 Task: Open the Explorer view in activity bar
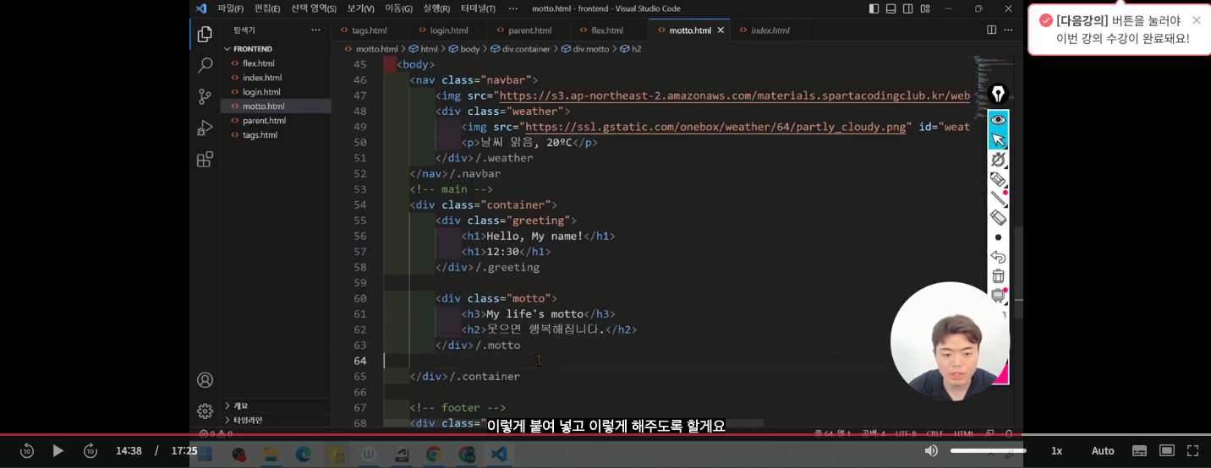pos(205,35)
